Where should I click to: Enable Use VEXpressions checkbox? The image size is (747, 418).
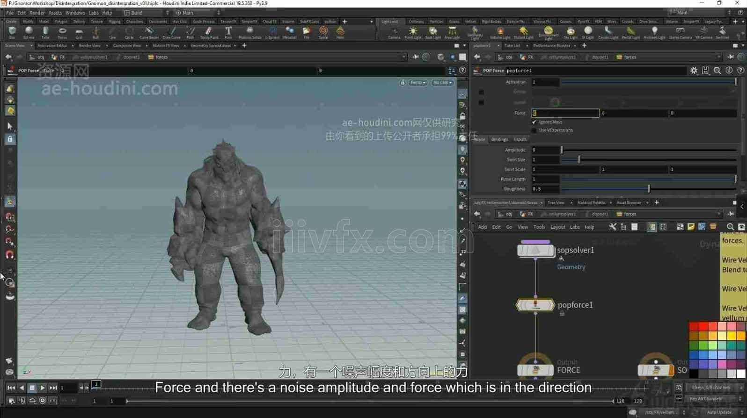[534, 130]
